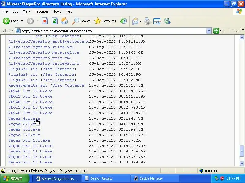The image size is (245, 183).
Task: Click the Back arrow icon
Action: coord(6,21)
